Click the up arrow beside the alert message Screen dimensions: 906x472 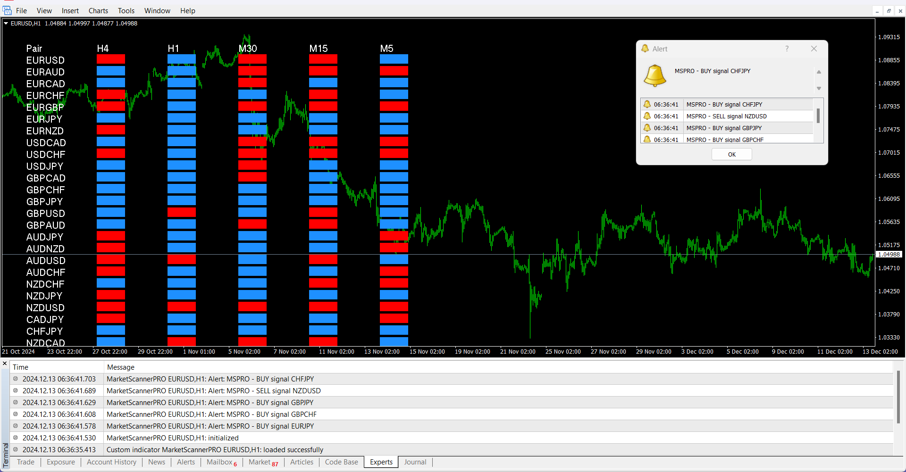point(819,72)
